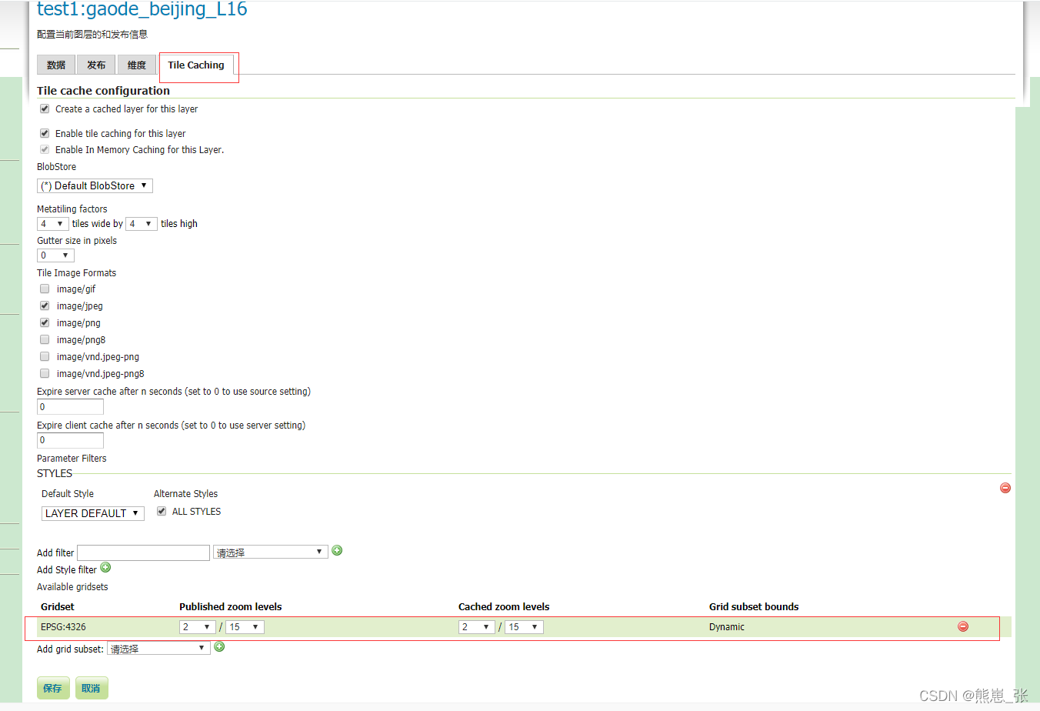Click Dynamic grid subset bounds value
The image size is (1040, 711).
[727, 627]
